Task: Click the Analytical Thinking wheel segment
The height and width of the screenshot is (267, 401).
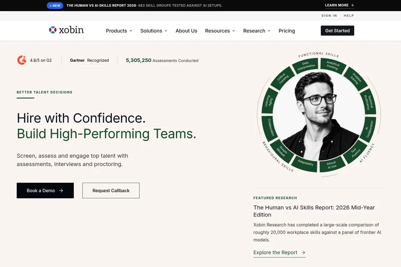Action: (x=333, y=65)
